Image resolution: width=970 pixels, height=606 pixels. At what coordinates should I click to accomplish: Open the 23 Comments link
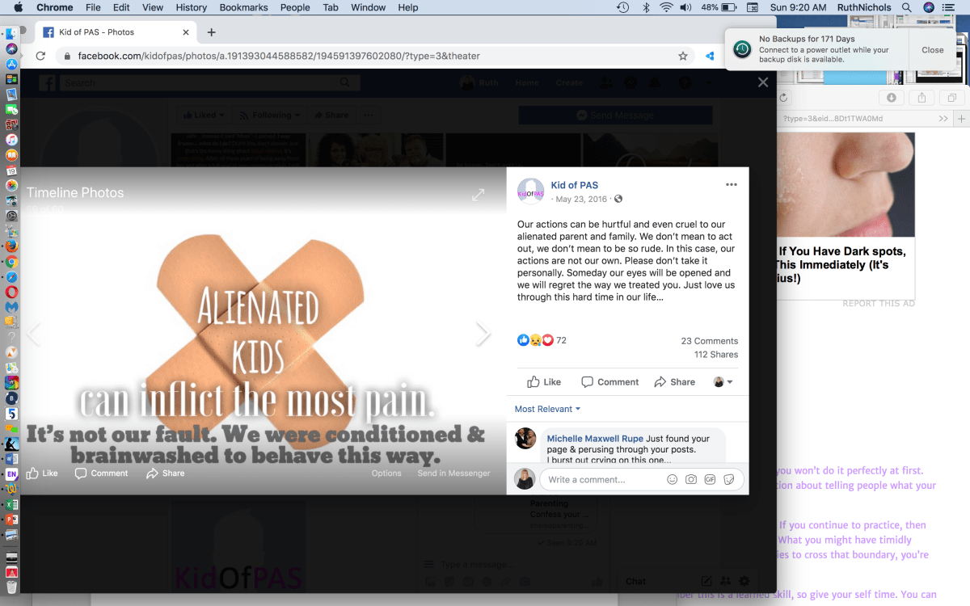click(709, 341)
